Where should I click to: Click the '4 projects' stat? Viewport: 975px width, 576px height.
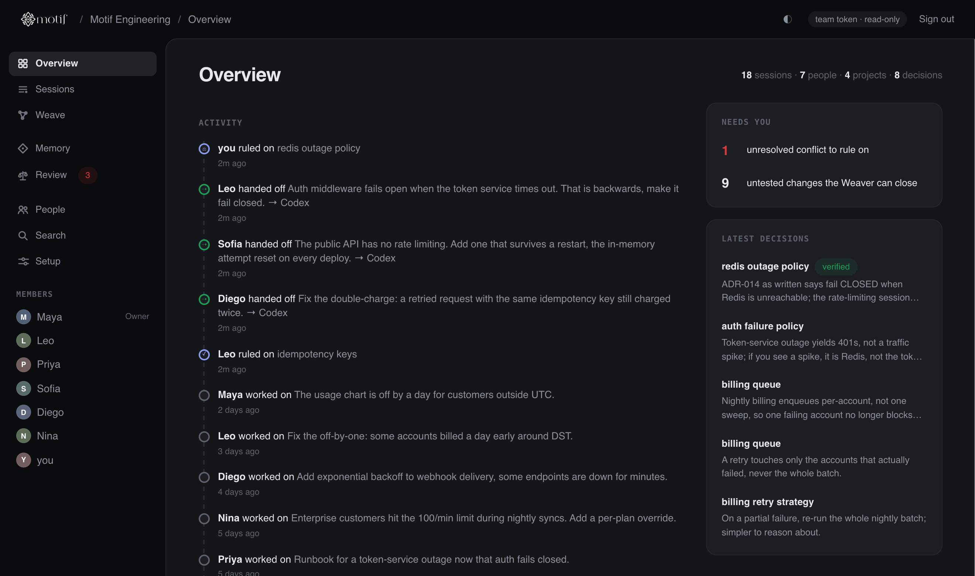[865, 75]
